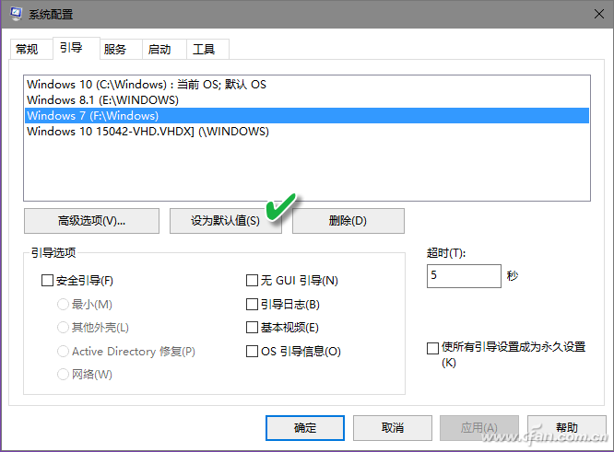The width and height of the screenshot is (614, 452).
Task: Click the 删除(D) button
Action: (348, 221)
